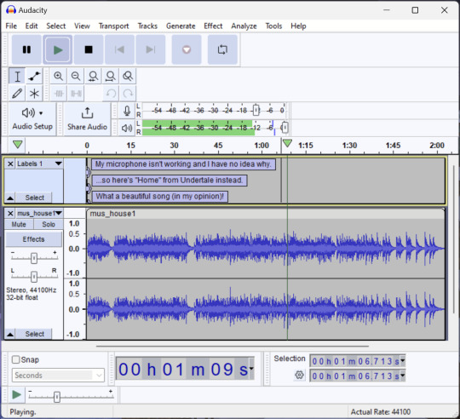460x419 pixels.
Task: Open the Help menu
Action: [x=298, y=26]
